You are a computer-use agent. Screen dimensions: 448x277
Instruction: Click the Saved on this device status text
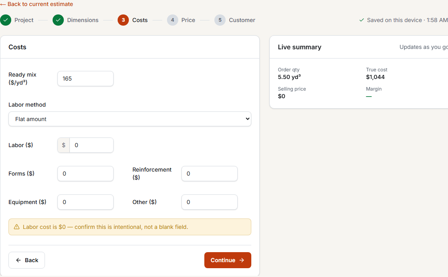(x=407, y=20)
